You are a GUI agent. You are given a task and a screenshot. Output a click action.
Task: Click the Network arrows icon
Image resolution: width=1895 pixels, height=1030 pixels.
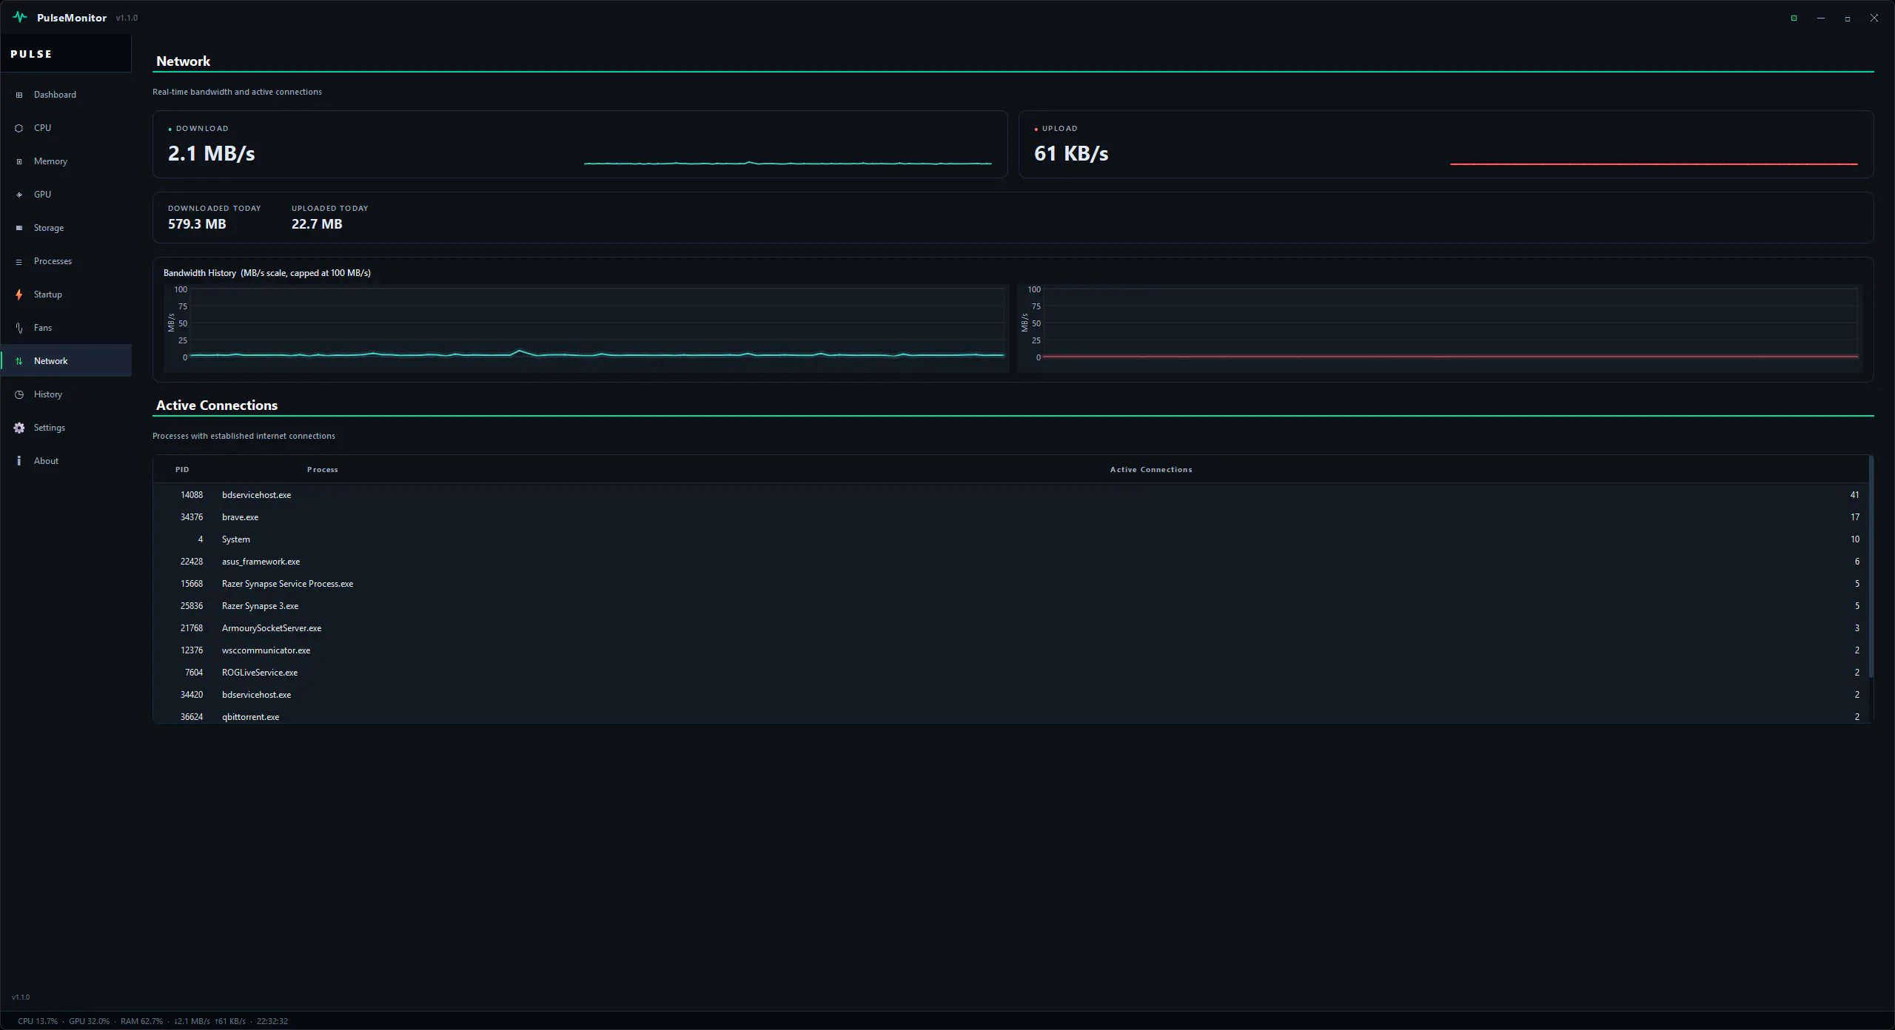coord(19,361)
